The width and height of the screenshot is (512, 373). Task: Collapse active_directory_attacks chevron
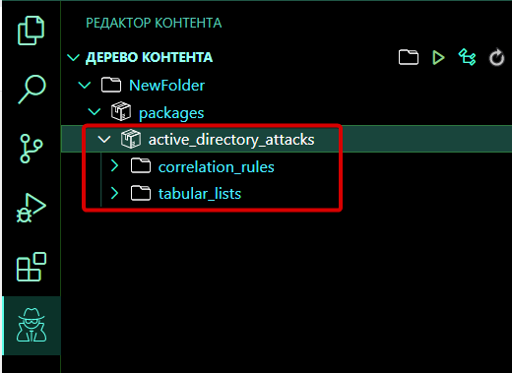coord(104,140)
